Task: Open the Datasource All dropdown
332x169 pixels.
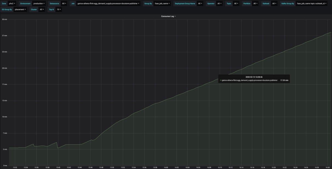Action: pyautogui.click(x=63, y=4)
